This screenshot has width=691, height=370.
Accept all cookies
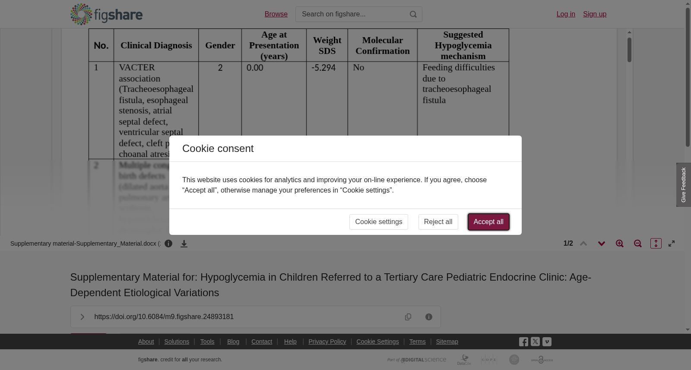[x=488, y=222]
